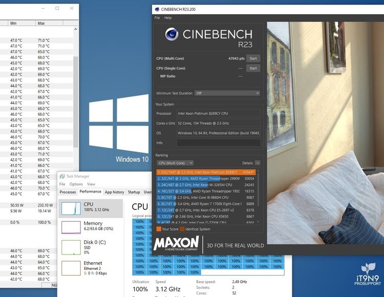Click the Info input field in Cinebench

coord(219,143)
